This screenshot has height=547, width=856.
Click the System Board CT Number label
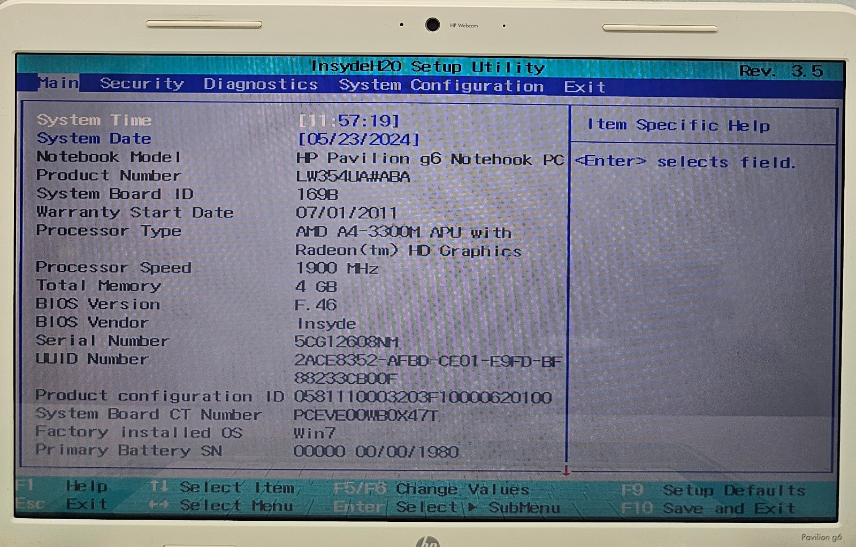tap(149, 414)
